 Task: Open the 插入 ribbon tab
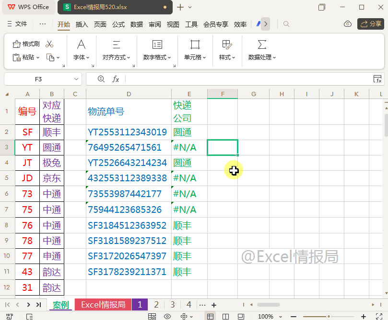point(82,24)
